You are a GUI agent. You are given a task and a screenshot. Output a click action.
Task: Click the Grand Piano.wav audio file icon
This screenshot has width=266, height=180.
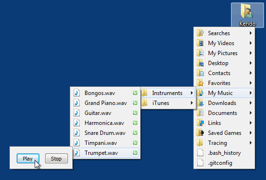(x=76, y=103)
